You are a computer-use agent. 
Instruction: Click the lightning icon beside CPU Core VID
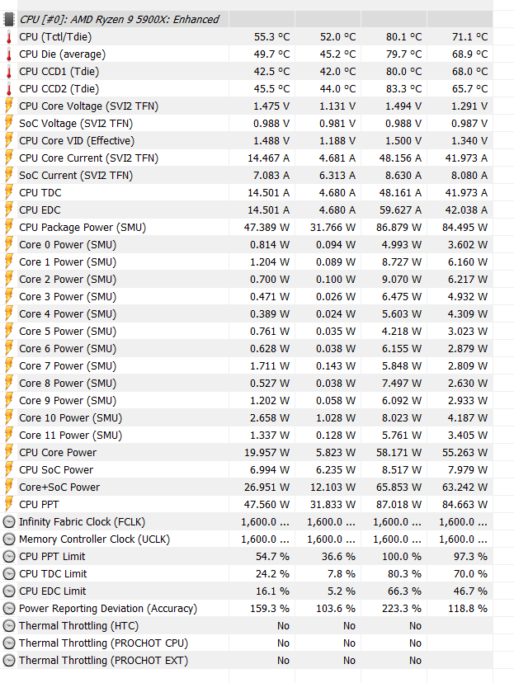pos(9,141)
